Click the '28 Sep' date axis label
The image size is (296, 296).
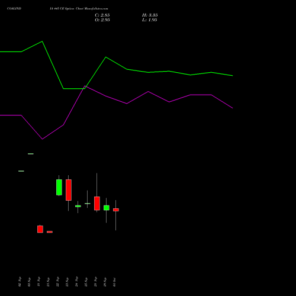click(x=95, y=282)
